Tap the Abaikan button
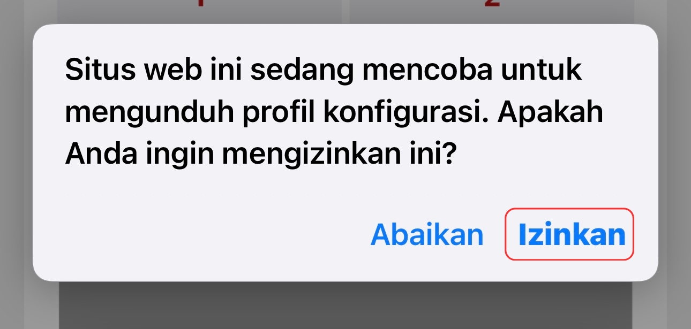691x329 pixels. click(427, 234)
